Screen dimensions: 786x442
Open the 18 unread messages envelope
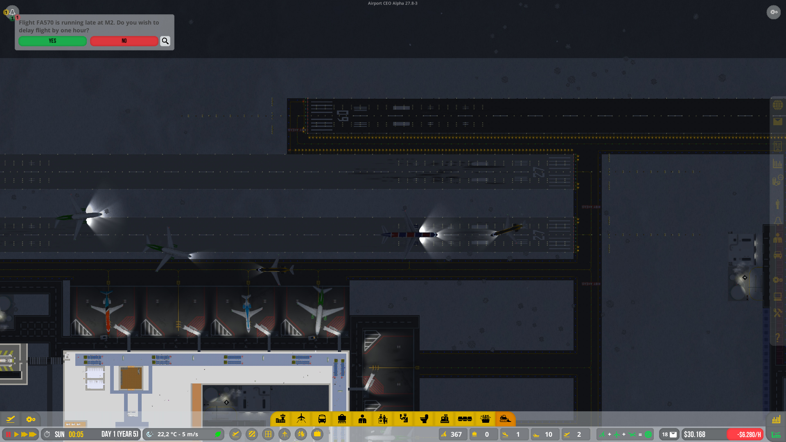coord(669,434)
